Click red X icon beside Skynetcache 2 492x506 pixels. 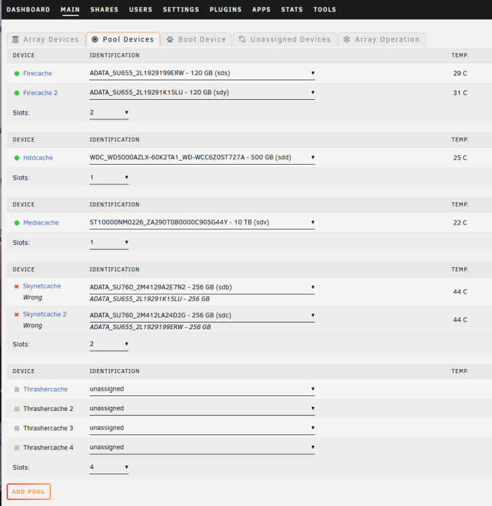click(16, 314)
